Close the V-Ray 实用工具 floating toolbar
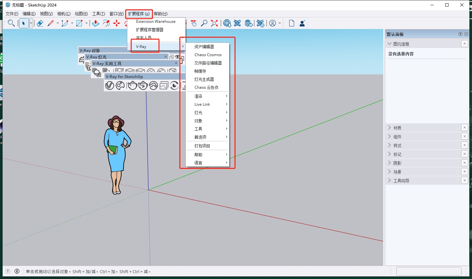 (x=176, y=63)
